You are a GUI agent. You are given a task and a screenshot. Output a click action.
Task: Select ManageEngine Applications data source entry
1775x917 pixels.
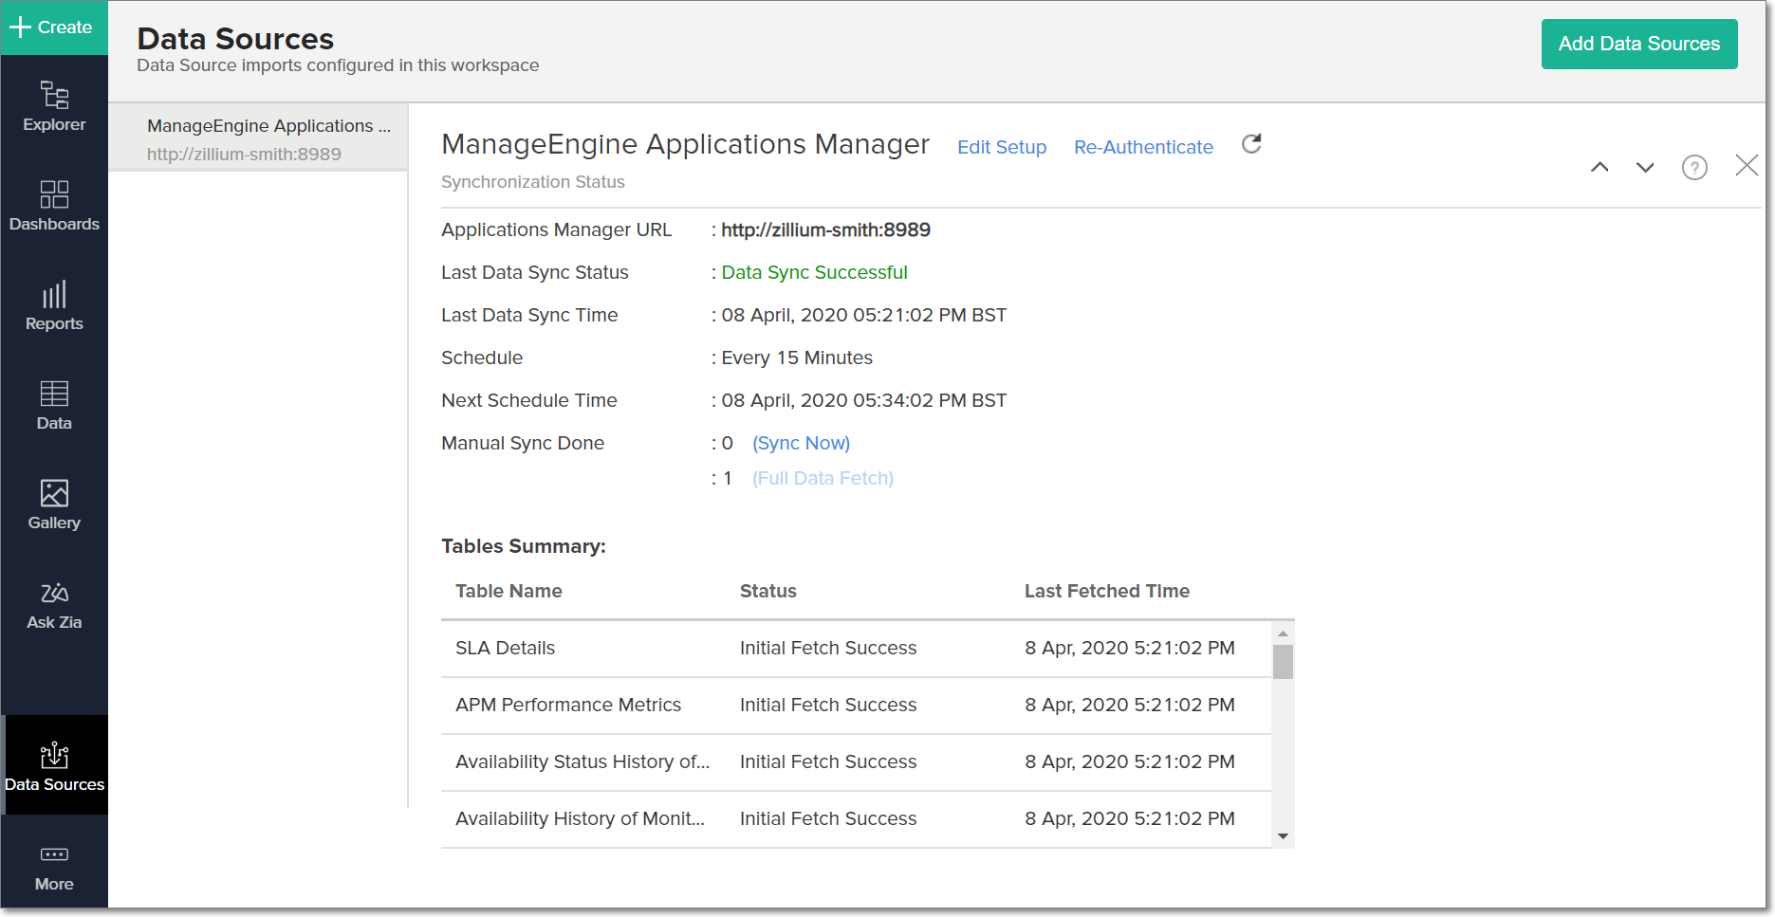(258, 138)
